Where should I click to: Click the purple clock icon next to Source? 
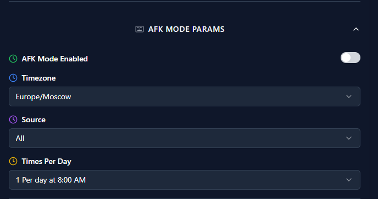(13, 120)
